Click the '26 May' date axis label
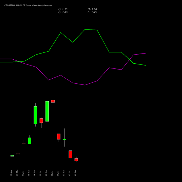Screen dimensions: 182x182 17,173
